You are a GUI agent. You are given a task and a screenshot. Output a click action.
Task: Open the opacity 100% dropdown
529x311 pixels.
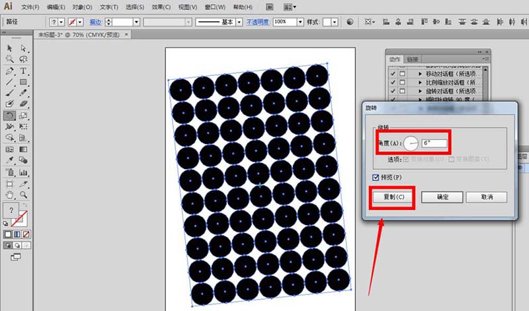(301, 22)
